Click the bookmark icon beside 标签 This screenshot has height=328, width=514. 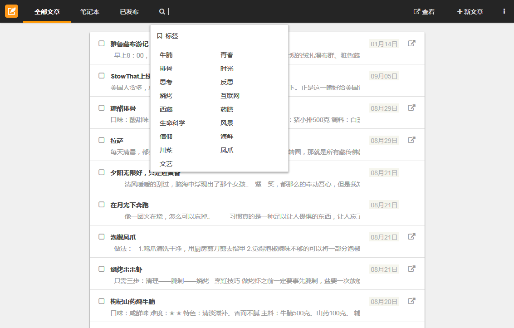160,36
